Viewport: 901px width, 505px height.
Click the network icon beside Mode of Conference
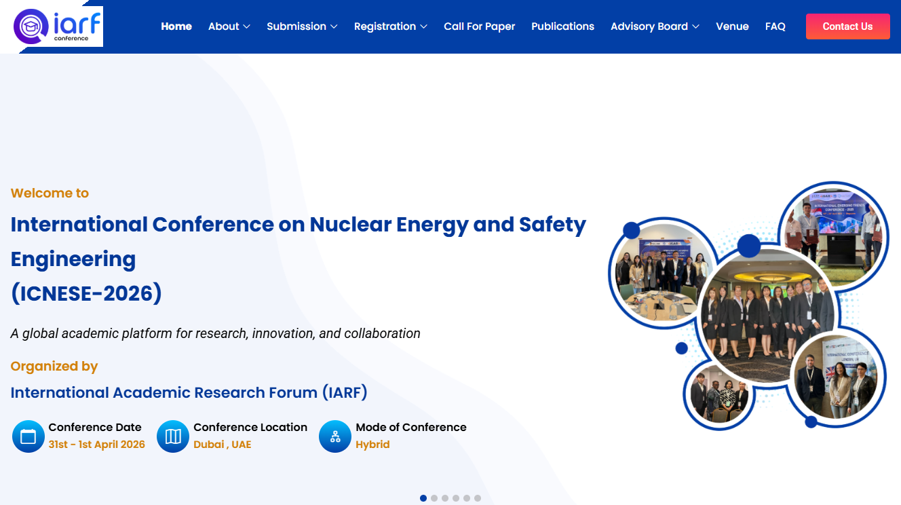[335, 436]
